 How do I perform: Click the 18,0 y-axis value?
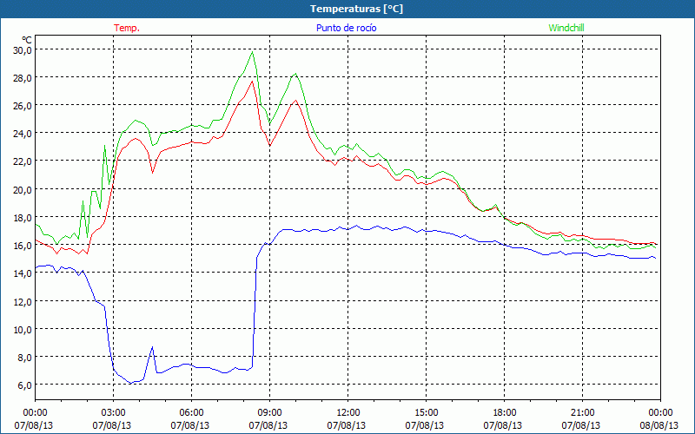point(23,218)
